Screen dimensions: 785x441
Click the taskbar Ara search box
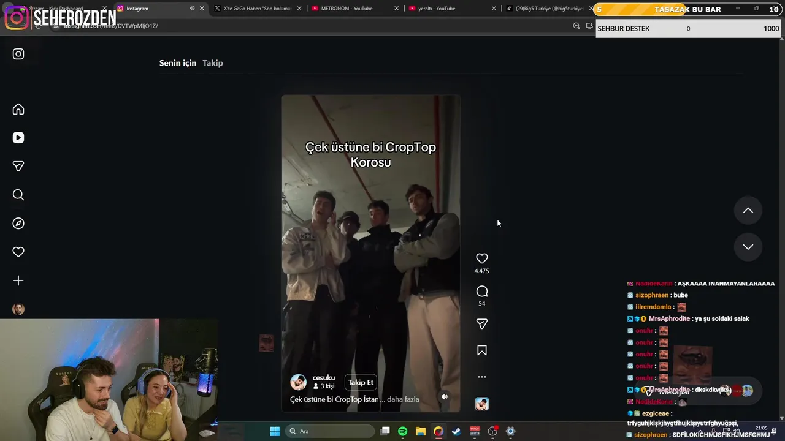pos(330,431)
